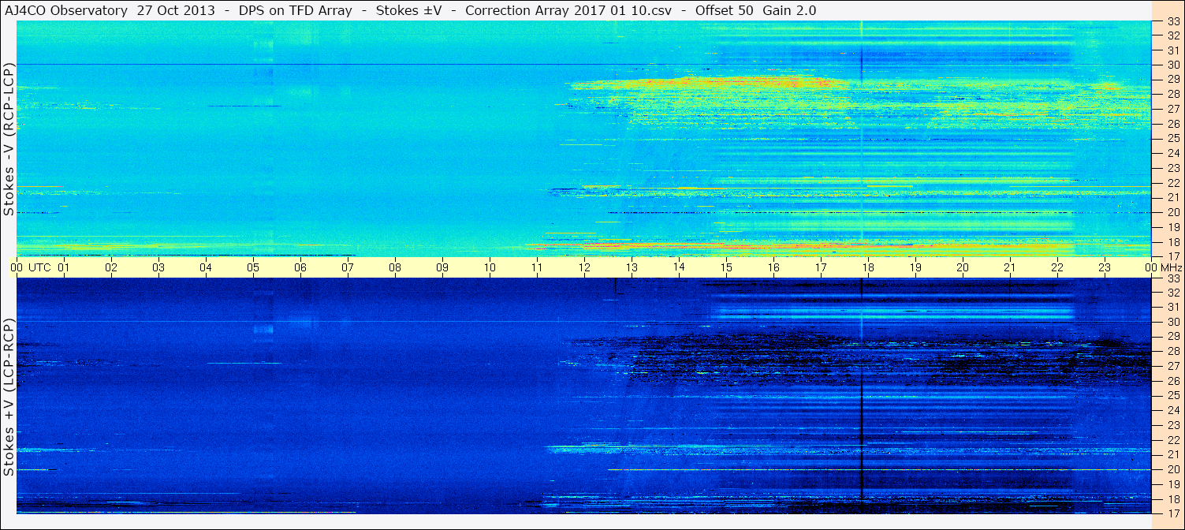
Task: Click the 18 UTC time axis marker
Action: 868,267
